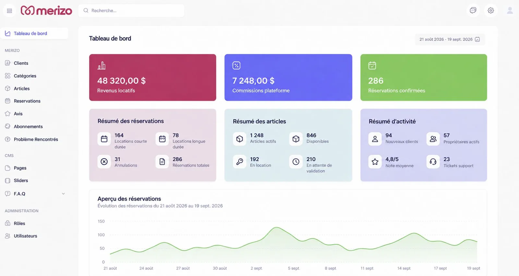Viewport: 519px width, 276px height.
Task: Focus the Recherche search field
Action: click(x=131, y=11)
